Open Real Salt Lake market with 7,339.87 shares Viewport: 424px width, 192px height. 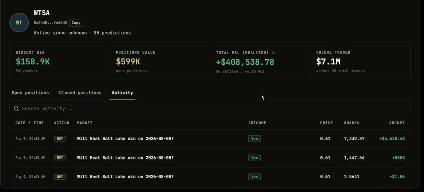click(x=125, y=139)
